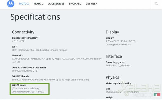This screenshot has width=162, height=100.
Task: Click the '- 4G LTE' line
Action: tap(16, 62)
